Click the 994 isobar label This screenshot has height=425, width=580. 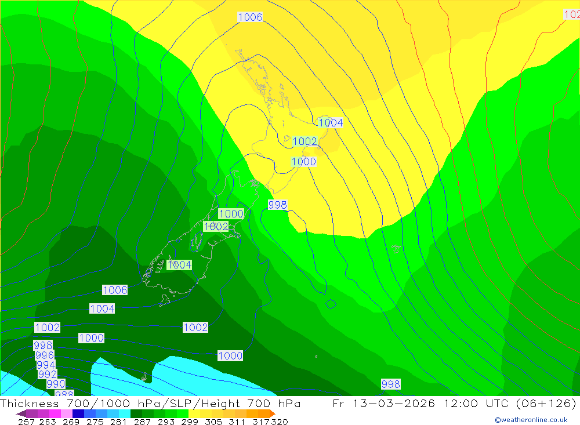click(46, 365)
